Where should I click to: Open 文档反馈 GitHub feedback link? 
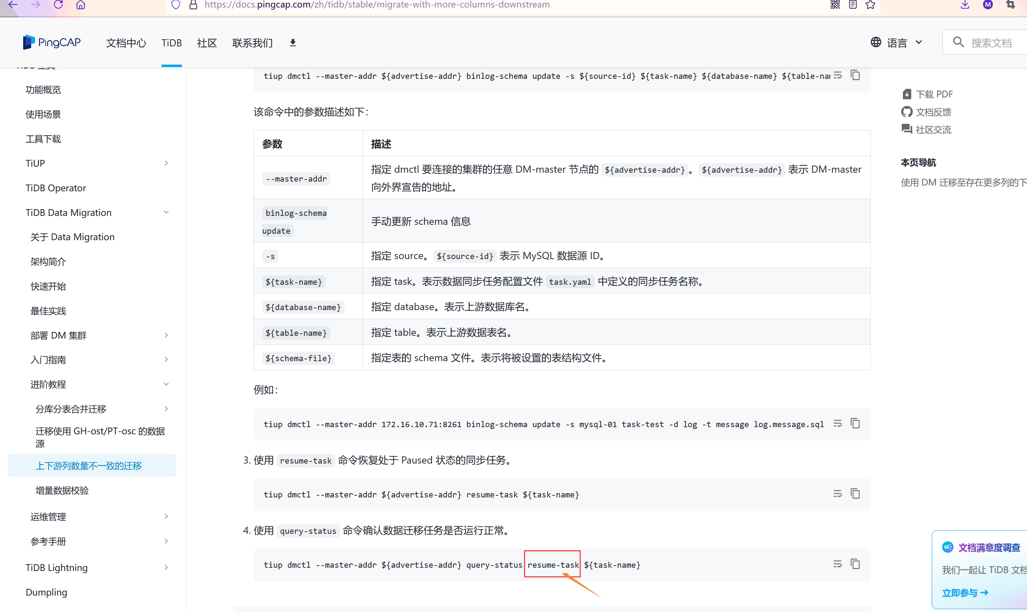[926, 112]
